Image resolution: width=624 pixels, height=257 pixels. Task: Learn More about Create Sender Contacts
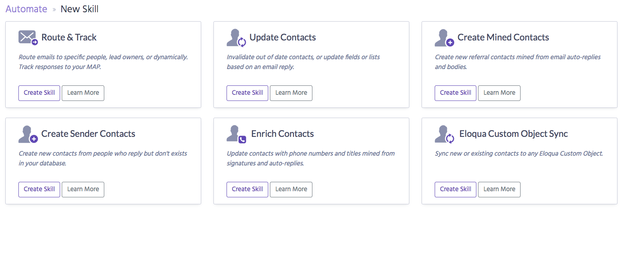point(83,189)
